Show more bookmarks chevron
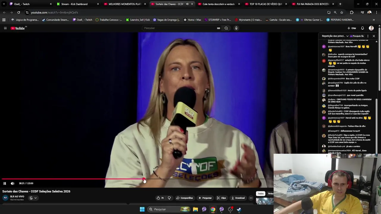 pyautogui.click(x=374, y=20)
